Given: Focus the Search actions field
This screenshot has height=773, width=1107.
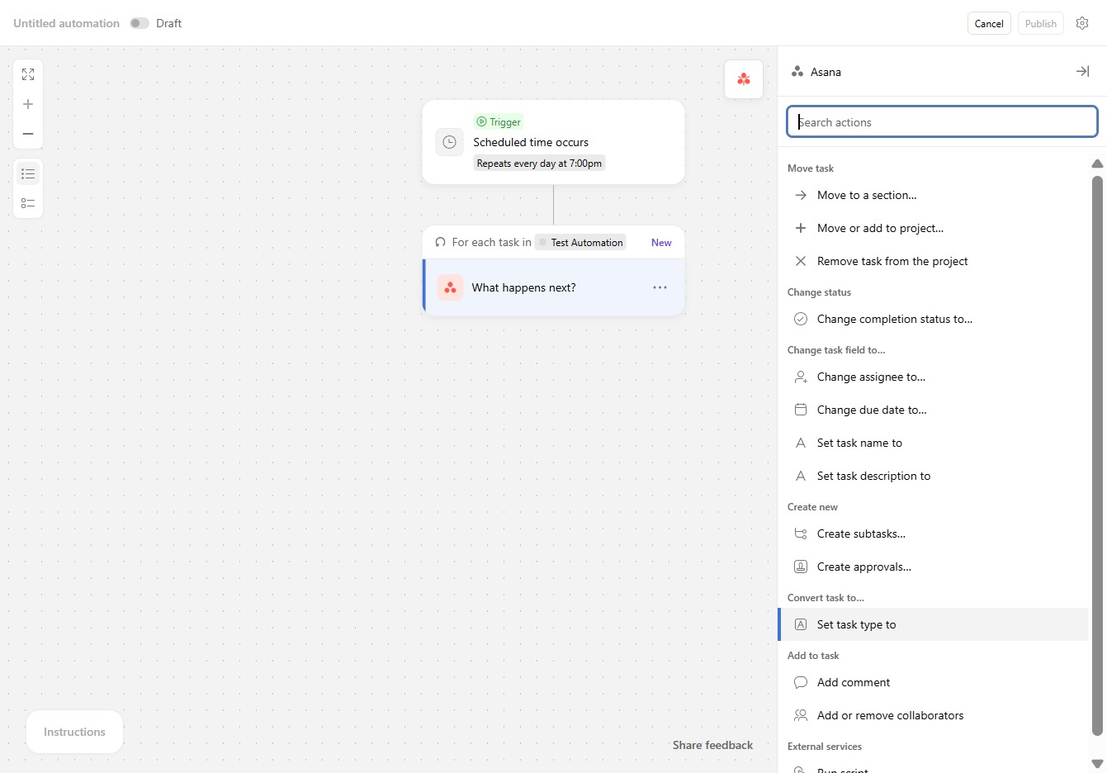Looking at the screenshot, I should (942, 122).
